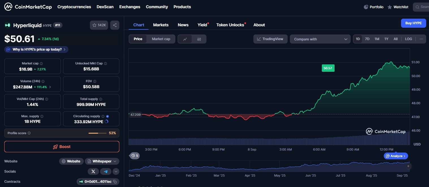Expand Volume (24h) details arrow
The width and height of the screenshot is (429, 187).
pyautogui.click(x=50, y=87)
